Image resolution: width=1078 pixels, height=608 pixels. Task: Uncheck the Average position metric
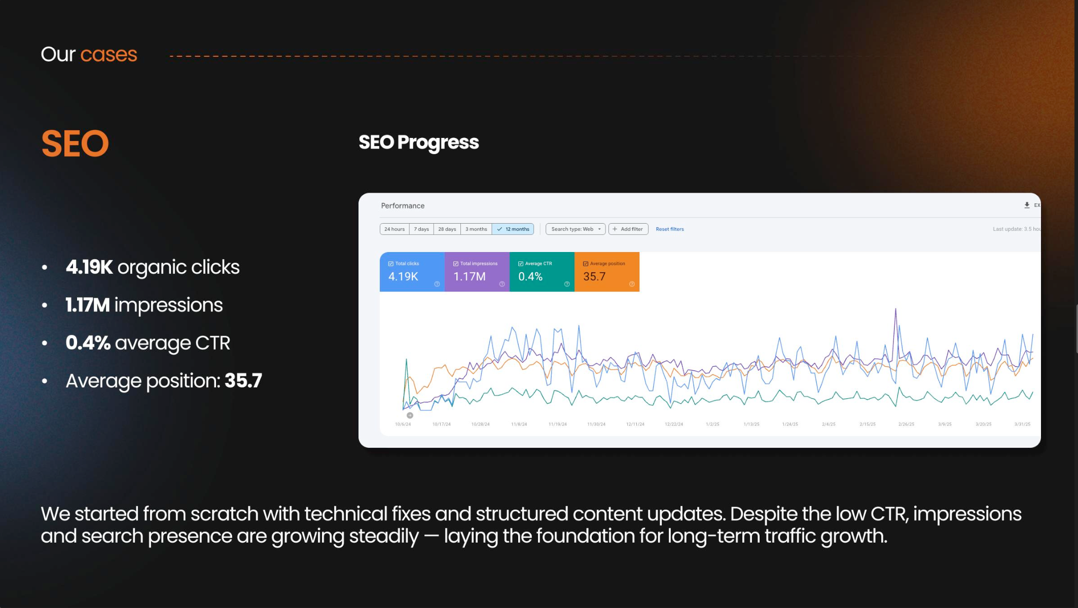pyautogui.click(x=585, y=264)
